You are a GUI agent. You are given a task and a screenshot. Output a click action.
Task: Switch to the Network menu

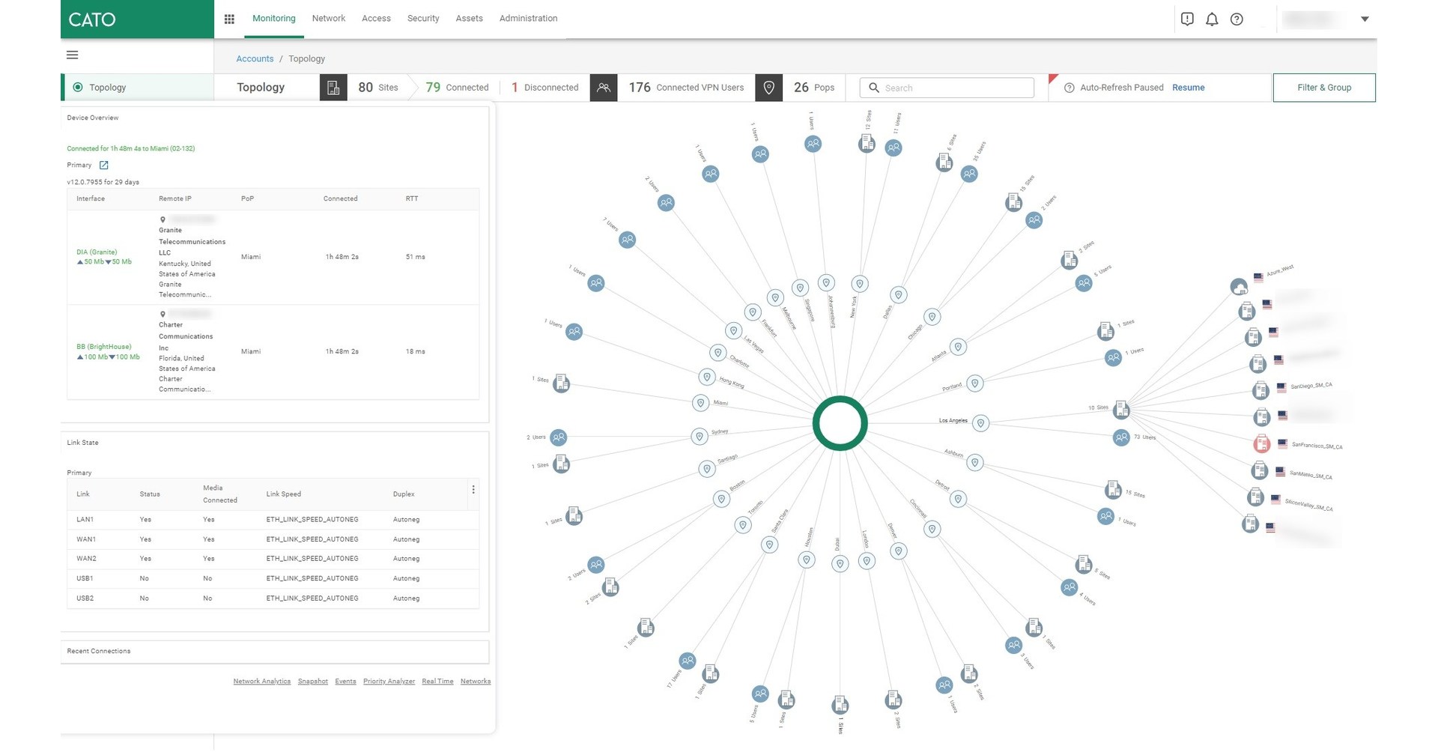[328, 18]
